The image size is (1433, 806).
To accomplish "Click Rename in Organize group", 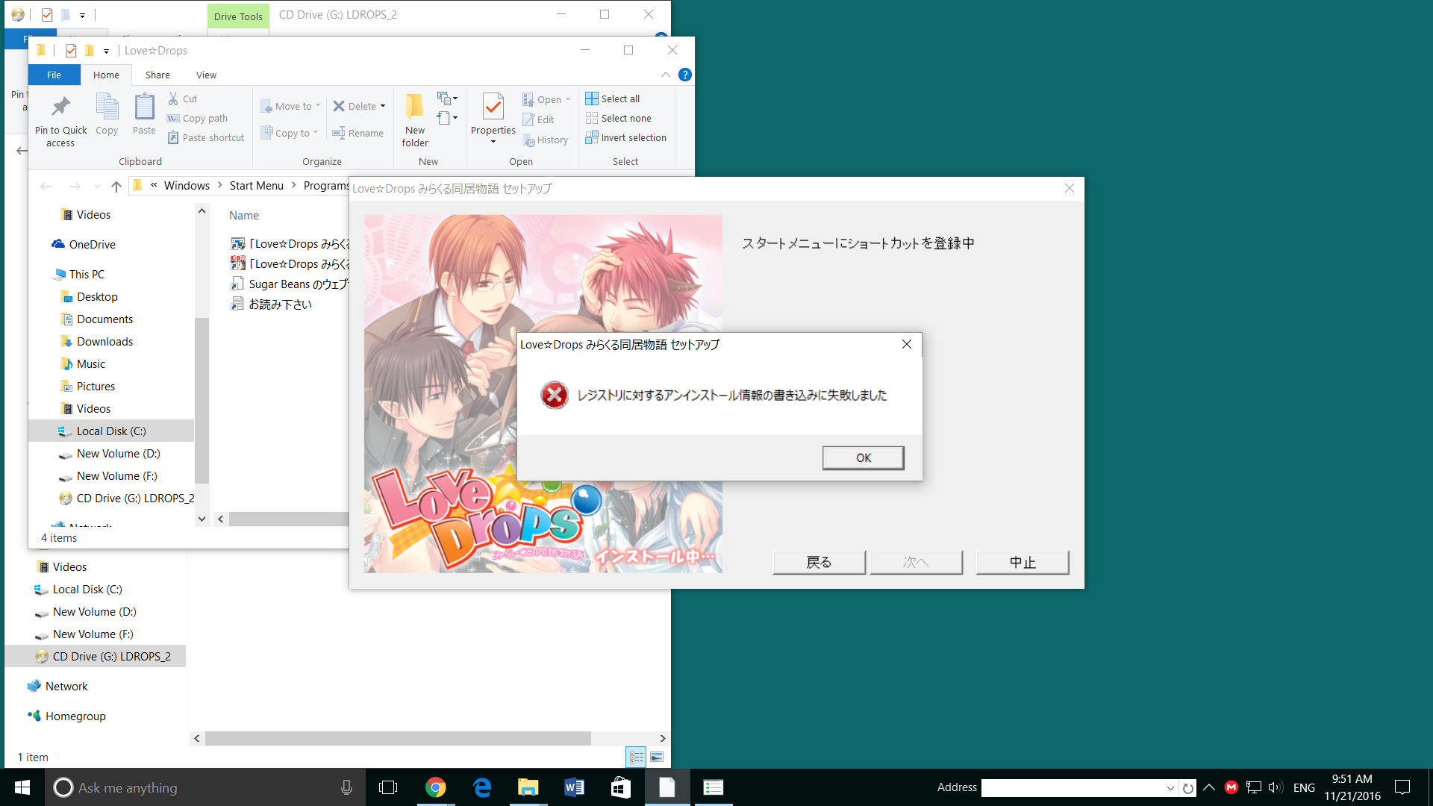I will [358, 133].
